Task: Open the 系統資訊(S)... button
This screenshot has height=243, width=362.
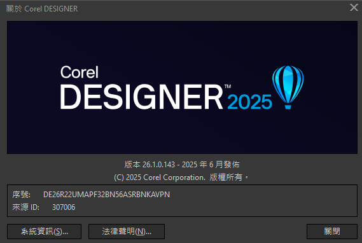Action: pyautogui.click(x=44, y=232)
